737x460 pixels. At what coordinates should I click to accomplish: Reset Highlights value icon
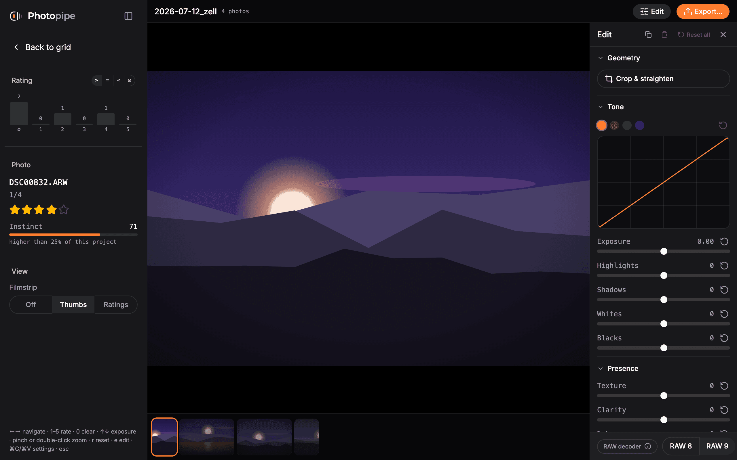click(x=724, y=266)
